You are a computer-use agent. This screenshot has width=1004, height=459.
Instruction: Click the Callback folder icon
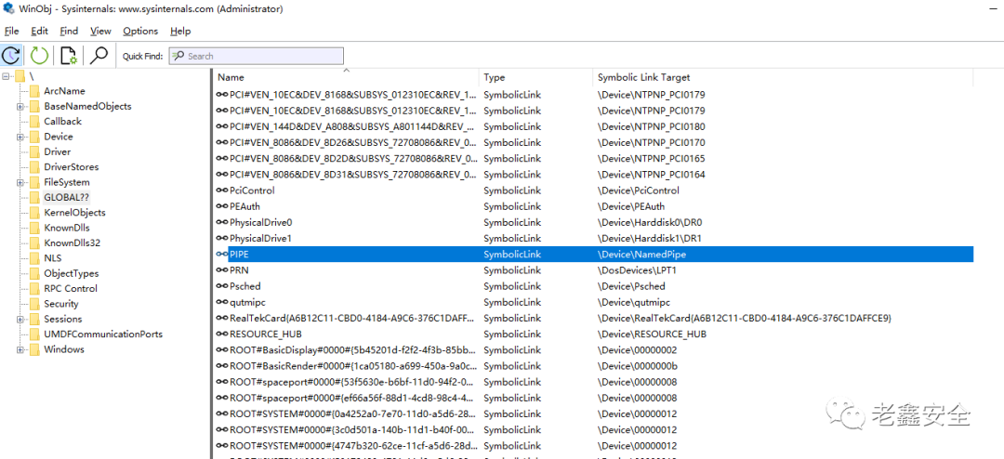34,122
